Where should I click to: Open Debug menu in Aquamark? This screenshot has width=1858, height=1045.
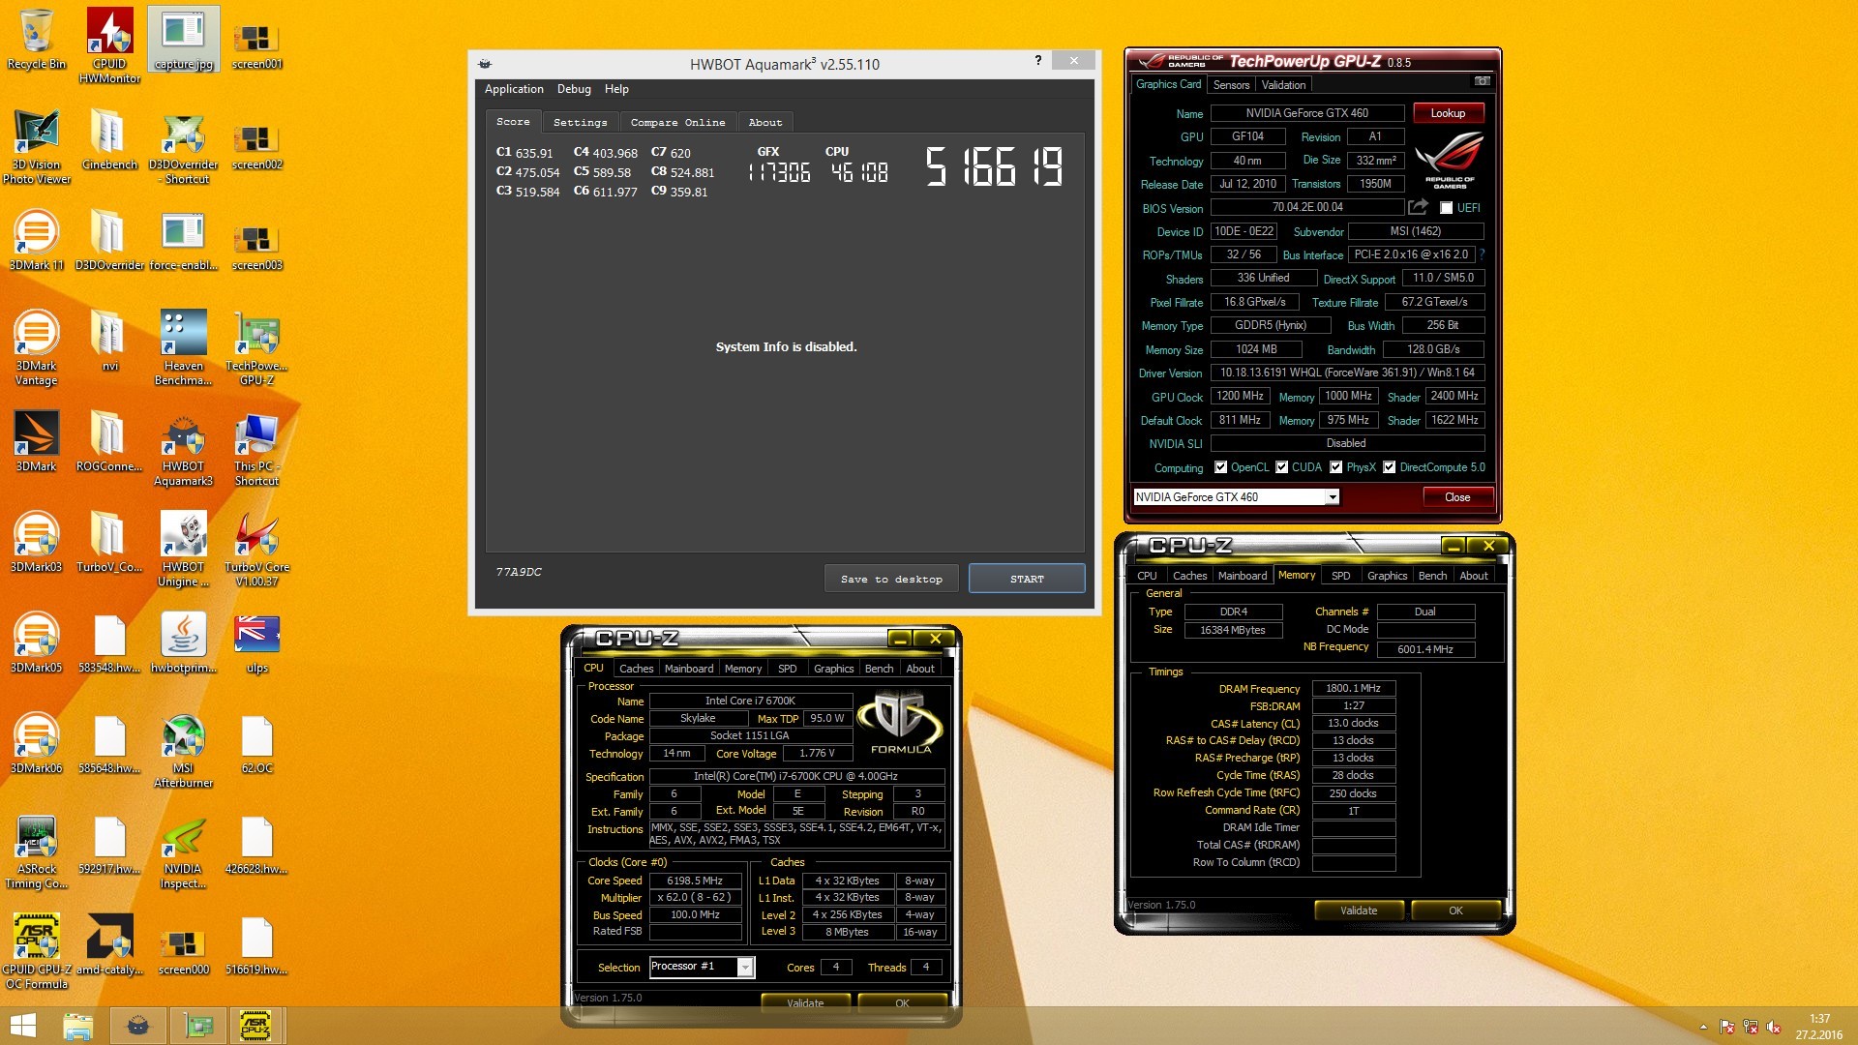click(574, 89)
